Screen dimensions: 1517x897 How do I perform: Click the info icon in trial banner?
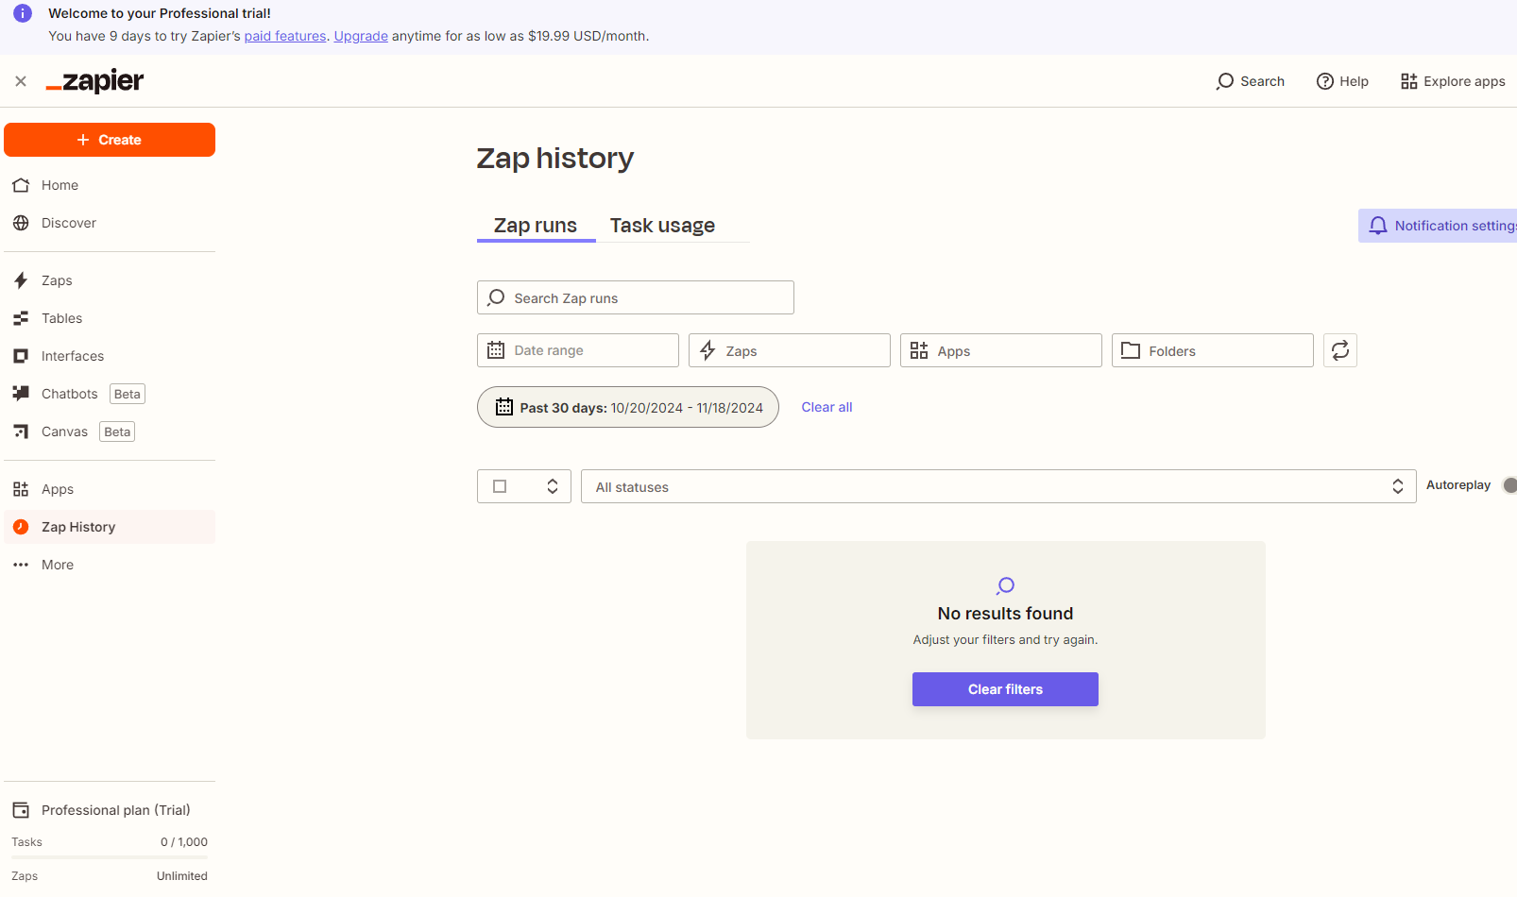pos(23,13)
